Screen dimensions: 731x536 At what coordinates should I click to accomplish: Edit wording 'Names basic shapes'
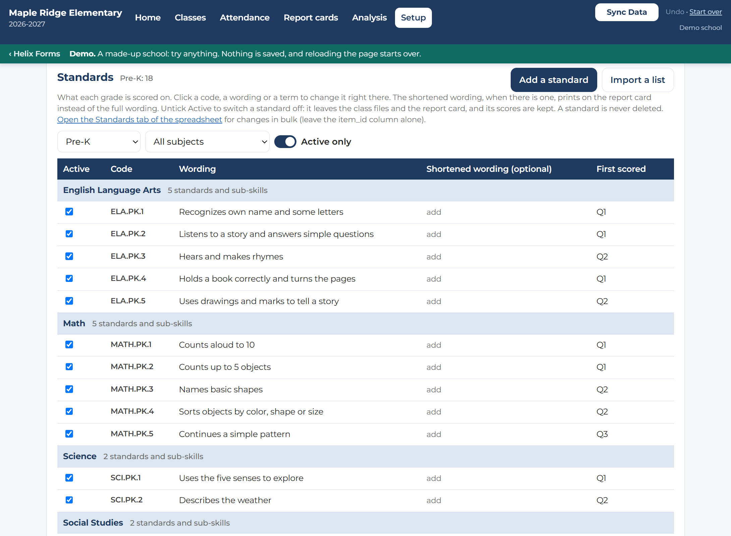pyautogui.click(x=221, y=390)
